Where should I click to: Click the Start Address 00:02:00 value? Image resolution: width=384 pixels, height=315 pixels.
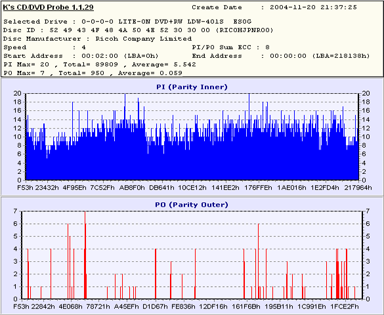click(100, 56)
